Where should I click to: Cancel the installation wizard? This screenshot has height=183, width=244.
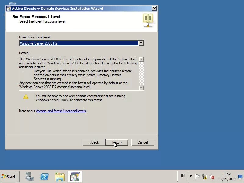click(x=143, y=142)
